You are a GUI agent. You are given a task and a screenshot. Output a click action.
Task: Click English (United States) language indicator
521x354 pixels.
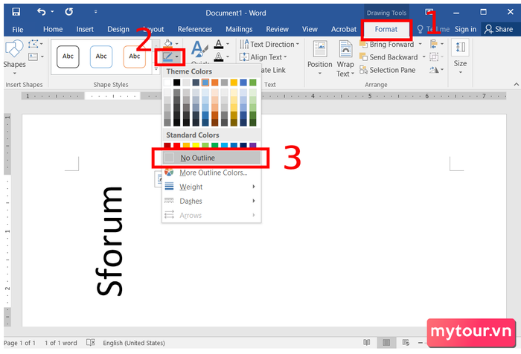134,343
